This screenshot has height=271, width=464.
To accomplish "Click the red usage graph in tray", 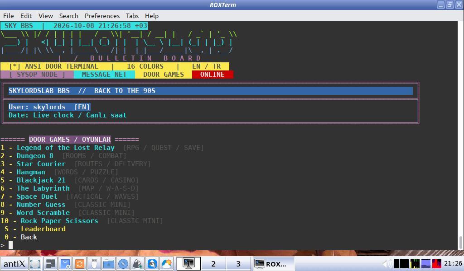I will click(x=437, y=264).
